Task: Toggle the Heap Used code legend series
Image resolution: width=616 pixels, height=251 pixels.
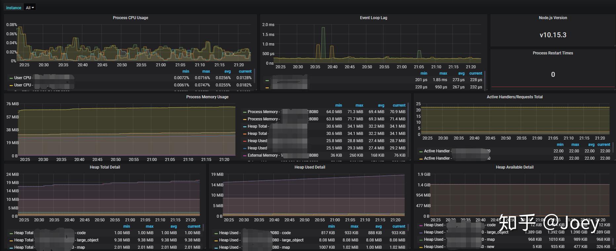Action: (252, 233)
